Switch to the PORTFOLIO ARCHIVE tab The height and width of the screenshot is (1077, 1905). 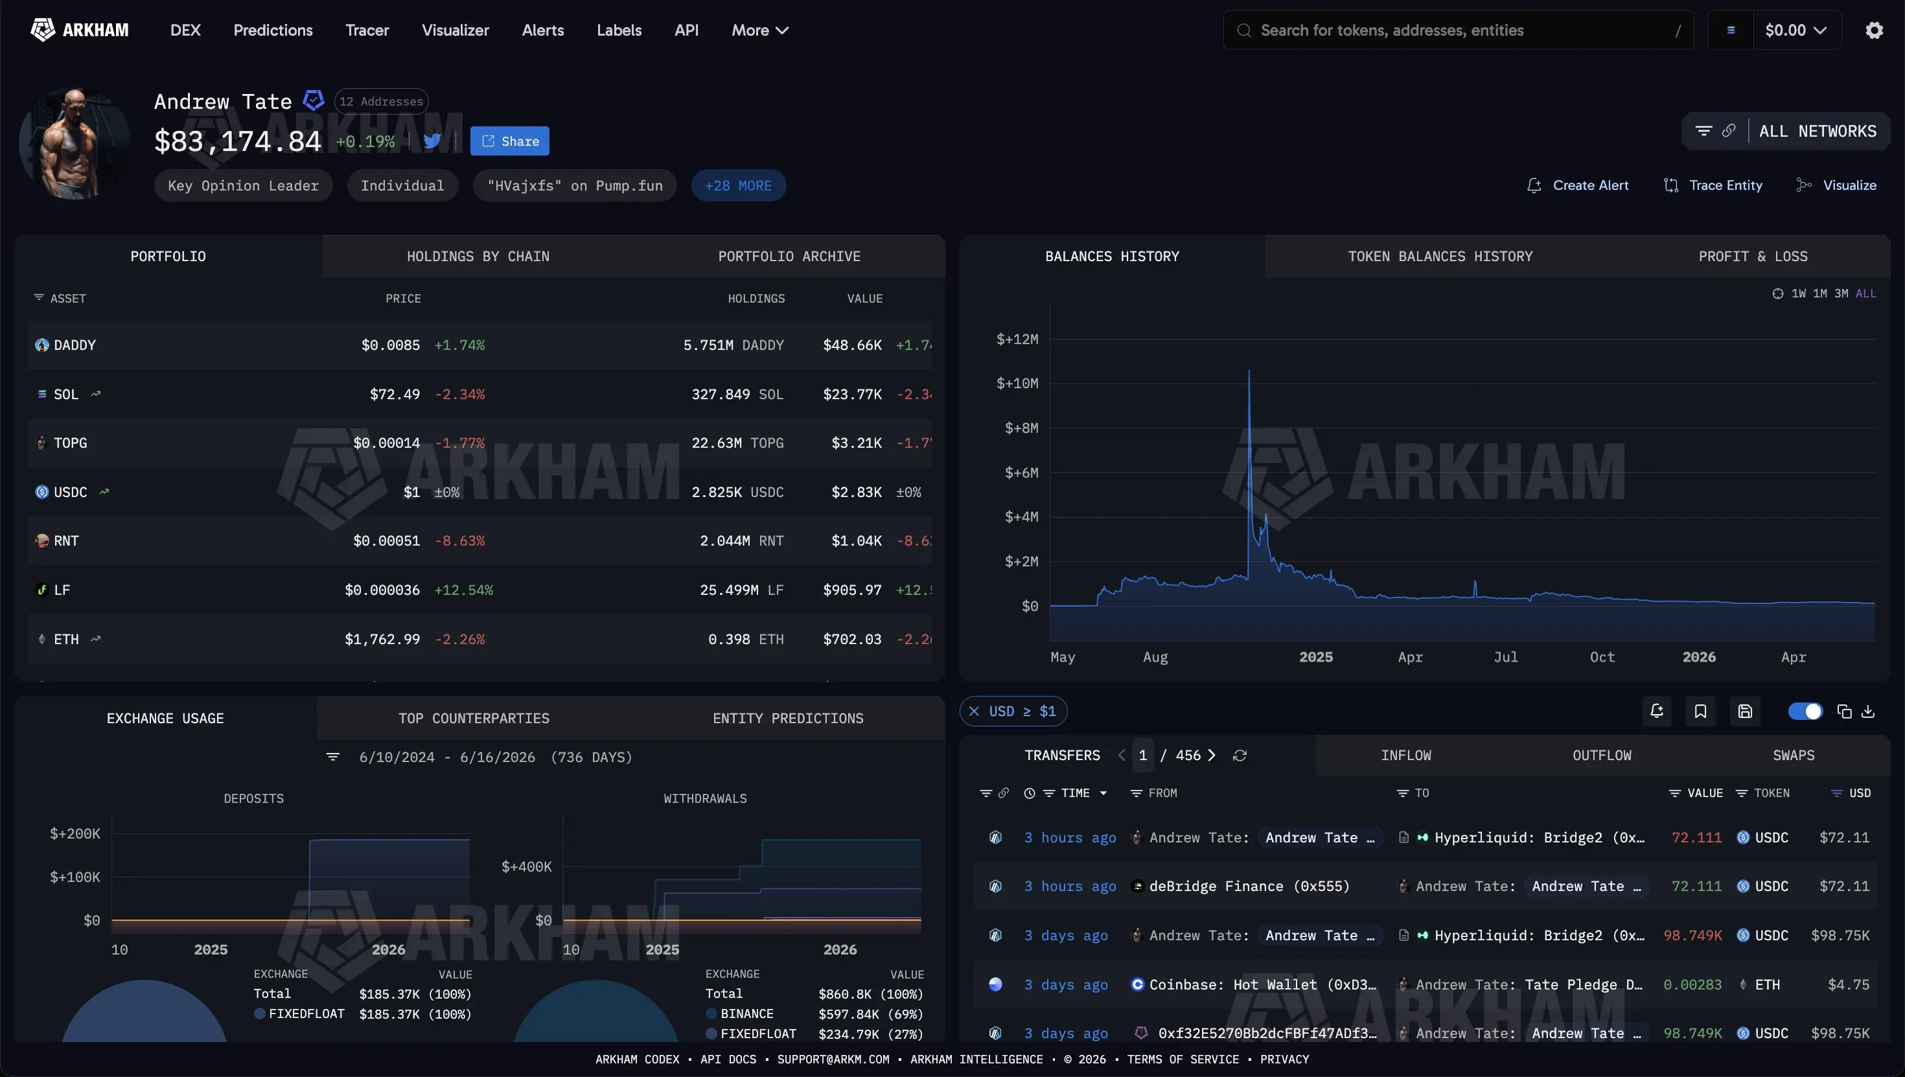click(x=789, y=256)
